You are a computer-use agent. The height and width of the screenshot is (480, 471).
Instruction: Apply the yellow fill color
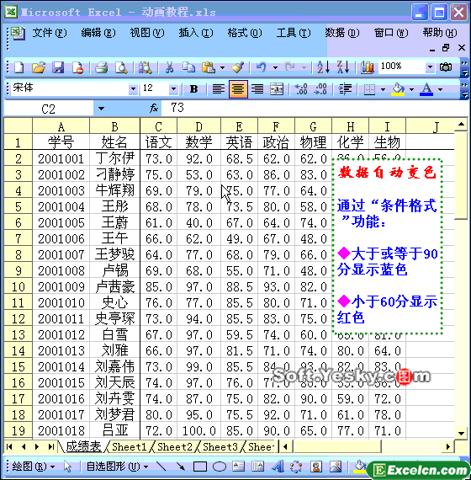[398, 89]
